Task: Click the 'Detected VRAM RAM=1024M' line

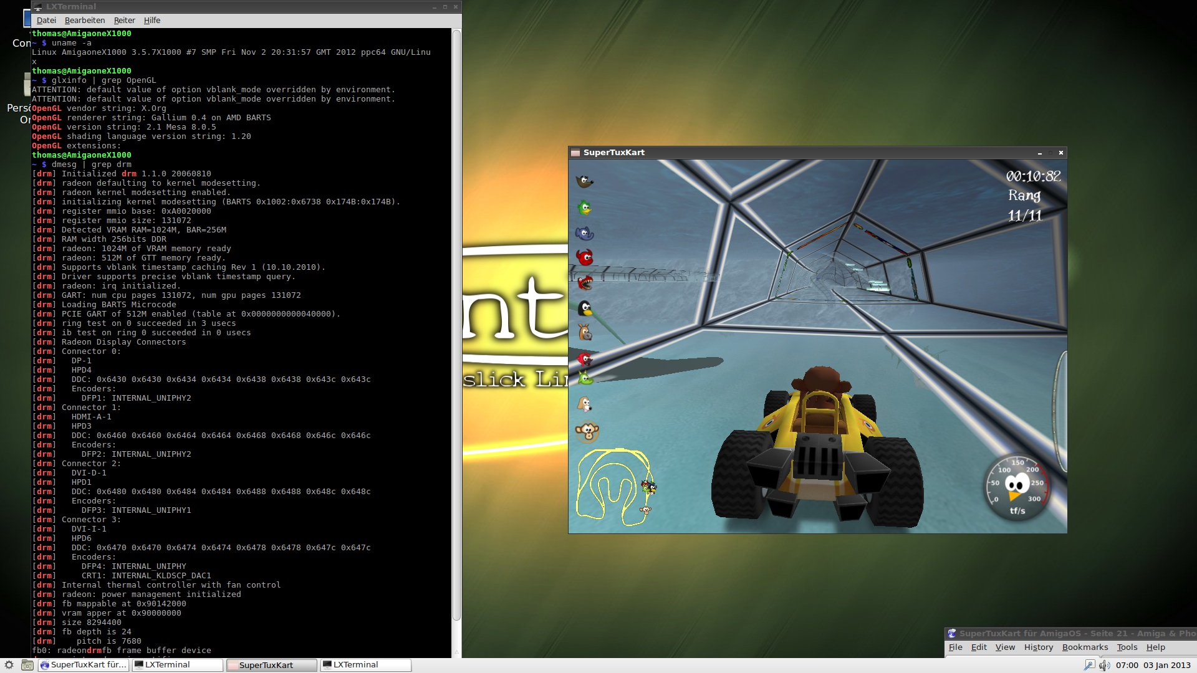Action: [x=129, y=230]
